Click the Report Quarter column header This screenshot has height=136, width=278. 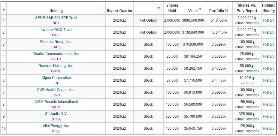click(119, 11)
